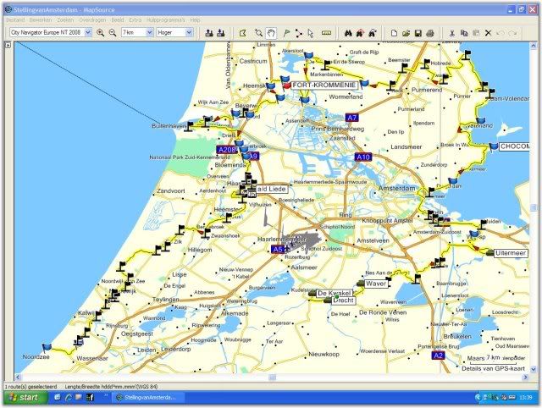Screen dimensions: 542x408
Task: Save the file with floppy icon
Action: [x=418, y=33]
